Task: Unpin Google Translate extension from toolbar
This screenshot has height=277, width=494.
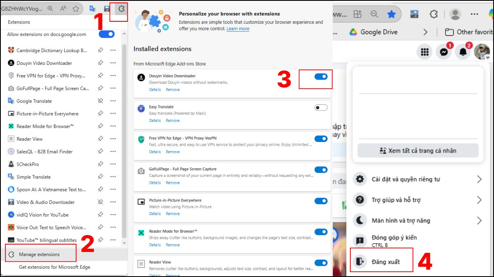Action: (x=100, y=101)
